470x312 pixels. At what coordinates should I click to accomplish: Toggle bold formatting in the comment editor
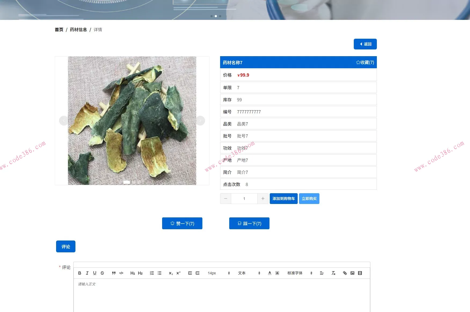pyautogui.click(x=79, y=273)
